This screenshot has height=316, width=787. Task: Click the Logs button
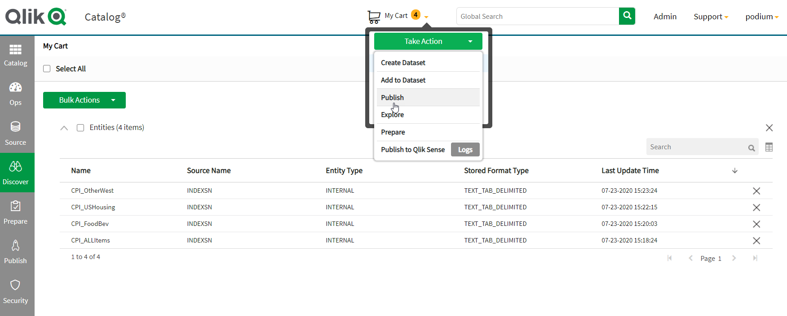(x=465, y=150)
